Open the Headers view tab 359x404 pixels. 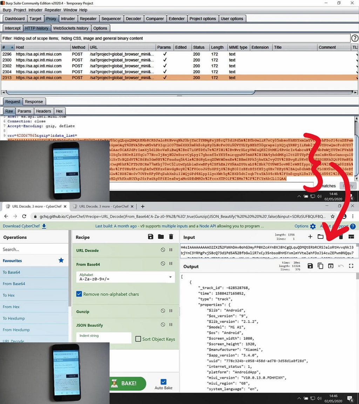point(43,111)
